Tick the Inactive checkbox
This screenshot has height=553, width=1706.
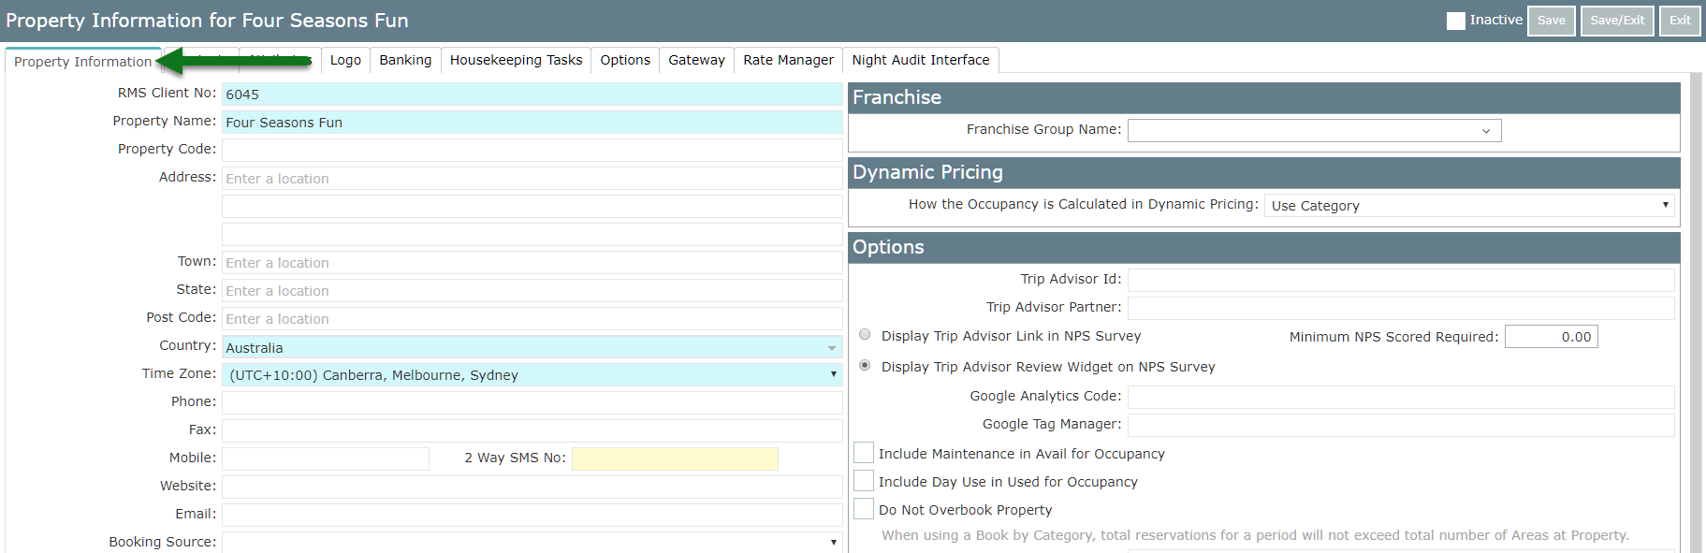[1455, 21]
